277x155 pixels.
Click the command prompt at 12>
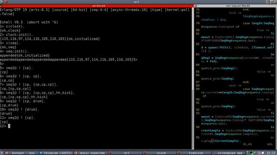tap(5, 126)
